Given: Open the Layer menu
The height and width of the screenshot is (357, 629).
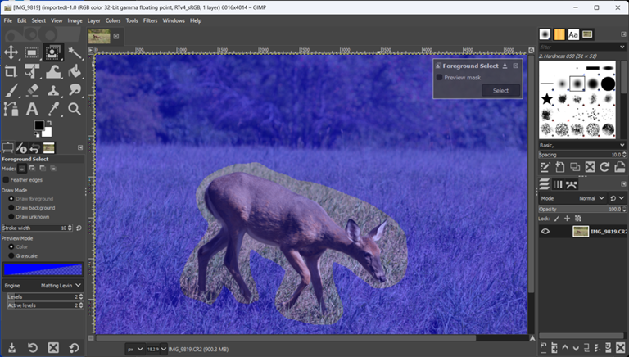Looking at the screenshot, I should (93, 20).
